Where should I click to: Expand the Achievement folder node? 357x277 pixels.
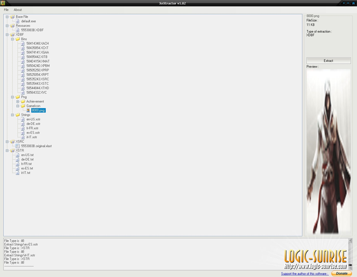click(18, 101)
